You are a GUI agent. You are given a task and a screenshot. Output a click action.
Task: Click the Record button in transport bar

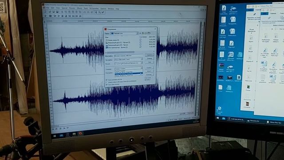(45, 16)
